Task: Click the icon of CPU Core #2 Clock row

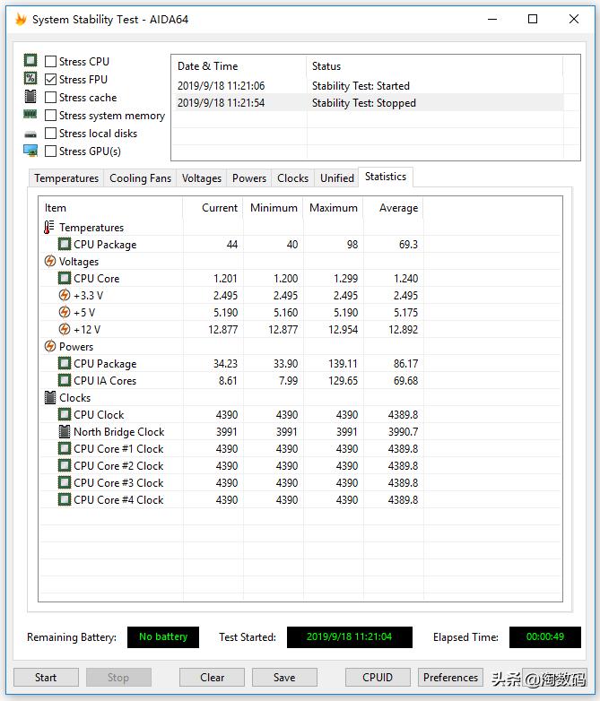Action: tap(65, 465)
